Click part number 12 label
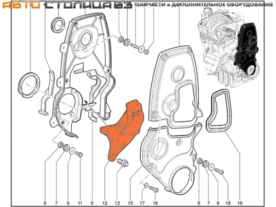Viewport: 276px width, 207px height. click(105, 203)
